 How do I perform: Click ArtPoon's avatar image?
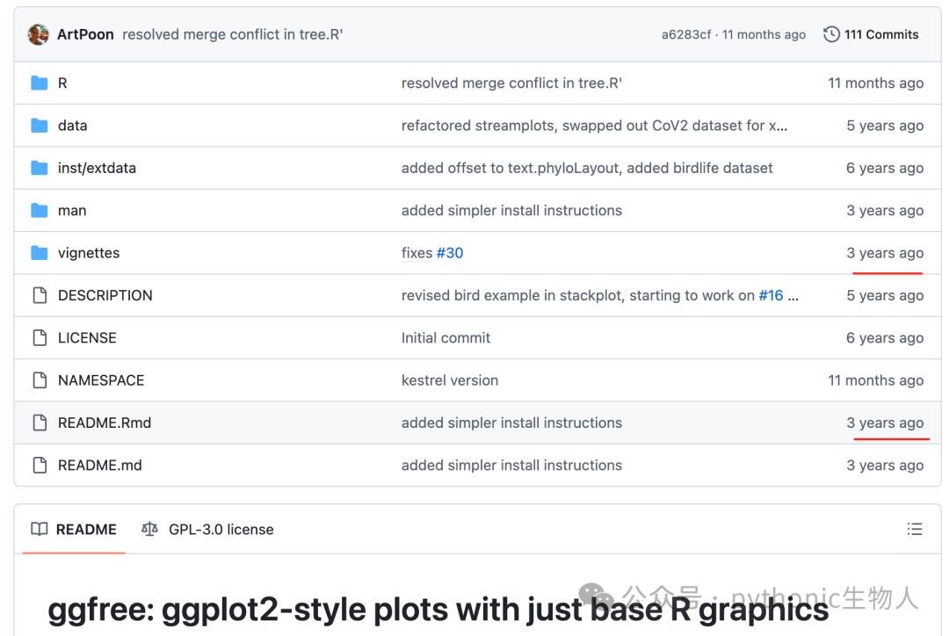(38, 34)
